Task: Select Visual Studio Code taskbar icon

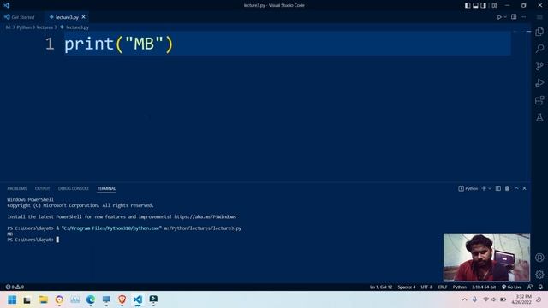Action: (x=138, y=299)
